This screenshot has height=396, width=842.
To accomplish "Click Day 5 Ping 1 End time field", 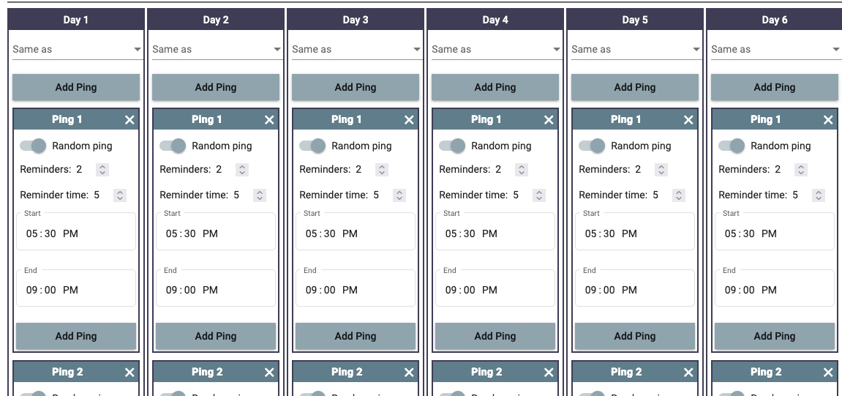I will [x=635, y=290].
